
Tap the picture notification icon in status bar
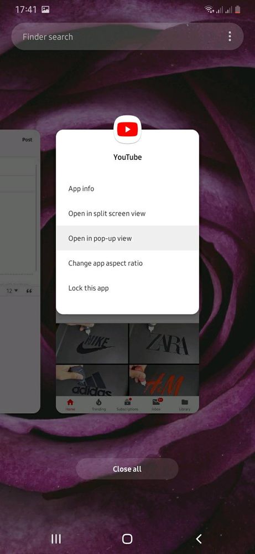pyautogui.click(x=45, y=10)
